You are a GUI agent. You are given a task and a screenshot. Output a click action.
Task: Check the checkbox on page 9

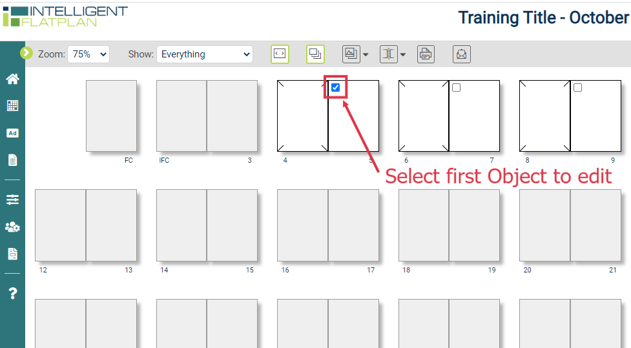pos(577,87)
